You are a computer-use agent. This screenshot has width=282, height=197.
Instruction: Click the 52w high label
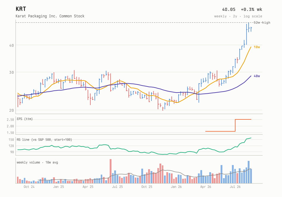(262, 22)
